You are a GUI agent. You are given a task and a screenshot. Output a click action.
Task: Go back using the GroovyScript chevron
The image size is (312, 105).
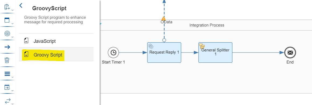click(x=21, y=6)
